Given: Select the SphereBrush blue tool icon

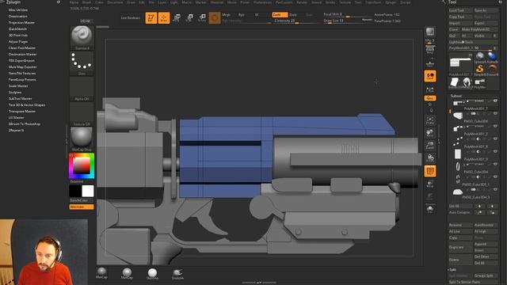Looking at the screenshot, I should [492, 57].
